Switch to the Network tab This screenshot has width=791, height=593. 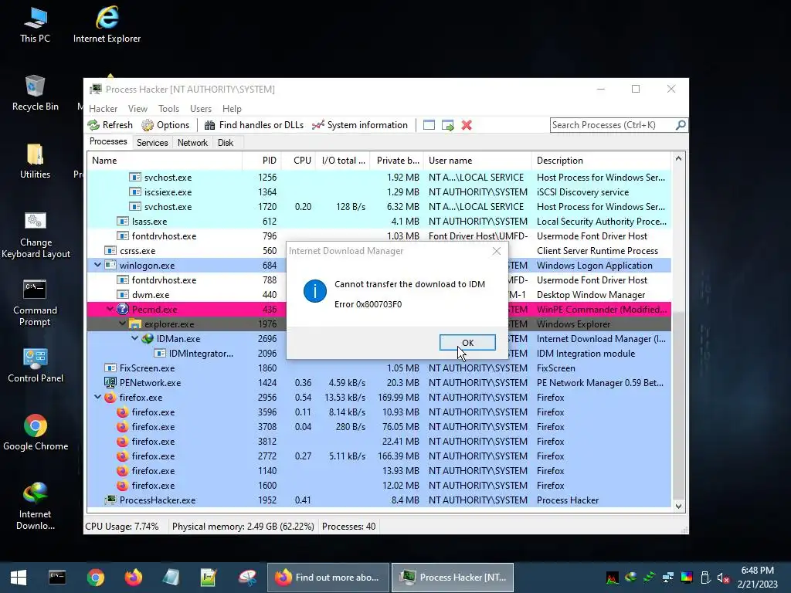point(192,143)
